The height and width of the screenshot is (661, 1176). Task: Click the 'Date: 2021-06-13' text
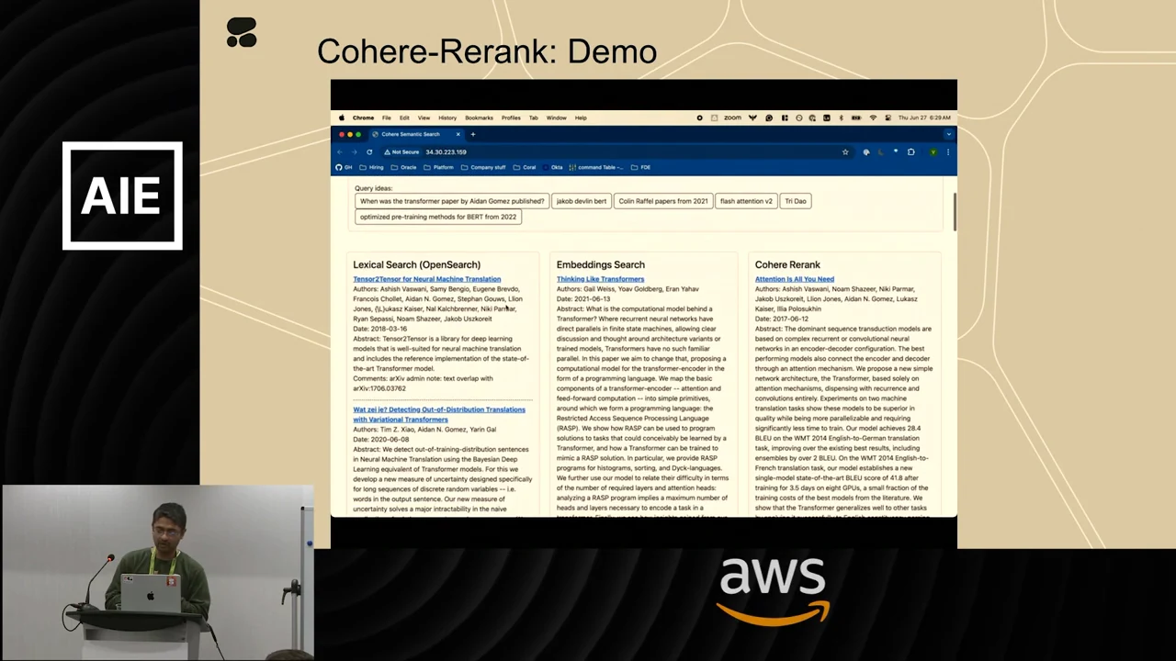click(x=583, y=299)
